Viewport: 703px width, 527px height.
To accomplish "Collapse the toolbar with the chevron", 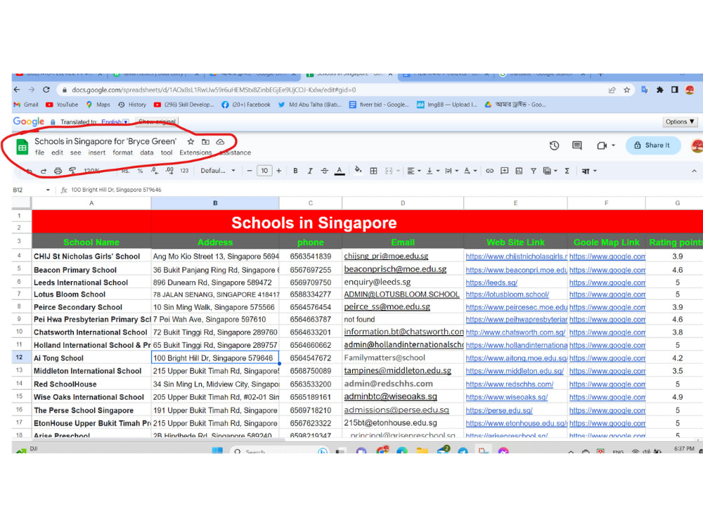I will tap(694, 171).
